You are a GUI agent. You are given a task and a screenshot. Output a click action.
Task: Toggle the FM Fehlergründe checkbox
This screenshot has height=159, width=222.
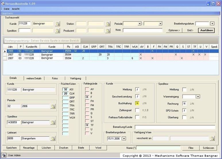tap(87, 105)
